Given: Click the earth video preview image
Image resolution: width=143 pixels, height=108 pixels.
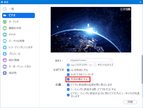Looking at the screenshot, I should tap(91, 30).
